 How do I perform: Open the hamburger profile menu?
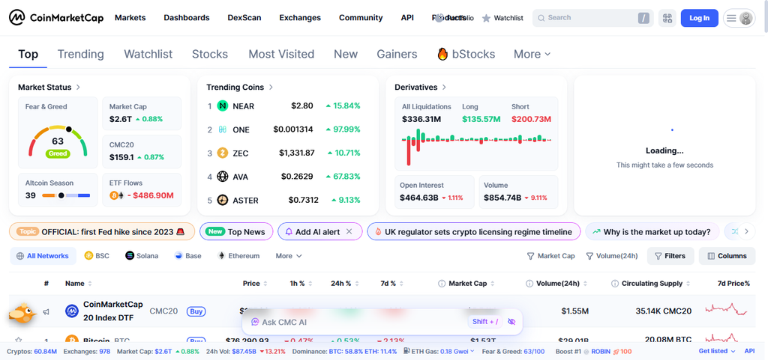coord(739,18)
